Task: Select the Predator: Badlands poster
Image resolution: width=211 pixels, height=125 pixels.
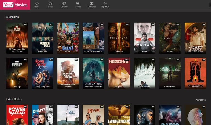Action: pyautogui.click(x=93, y=73)
